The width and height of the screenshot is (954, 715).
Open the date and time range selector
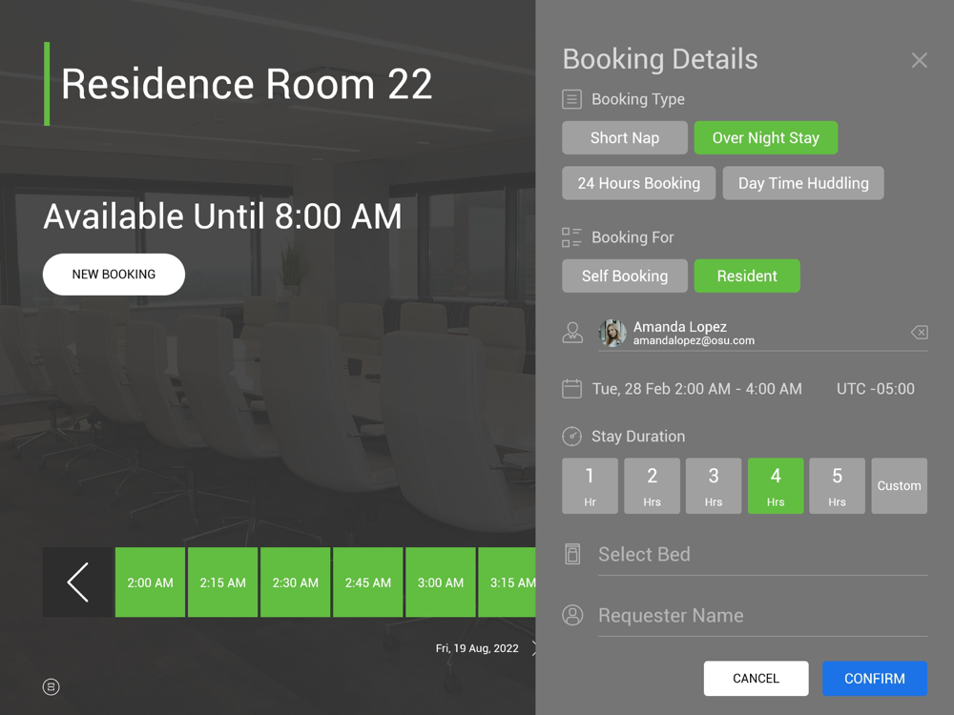click(696, 389)
